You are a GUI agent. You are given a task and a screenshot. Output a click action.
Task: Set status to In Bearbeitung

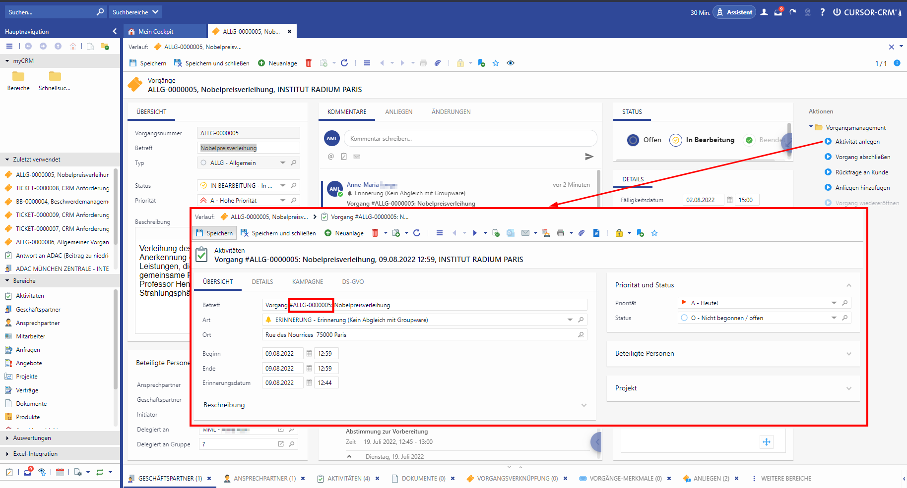click(676, 140)
